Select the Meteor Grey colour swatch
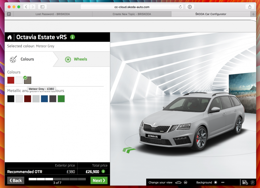Screen dimensions: 260x188 (x=28, y=80)
